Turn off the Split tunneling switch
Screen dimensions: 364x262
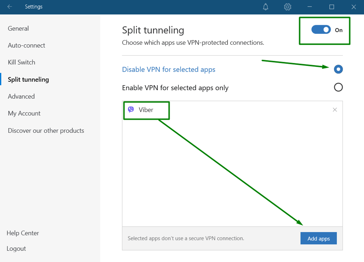coord(321,30)
